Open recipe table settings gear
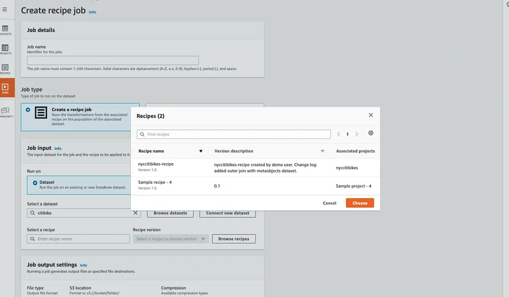Image resolution: width=509 pixels, height=297 pixels. 371,133
